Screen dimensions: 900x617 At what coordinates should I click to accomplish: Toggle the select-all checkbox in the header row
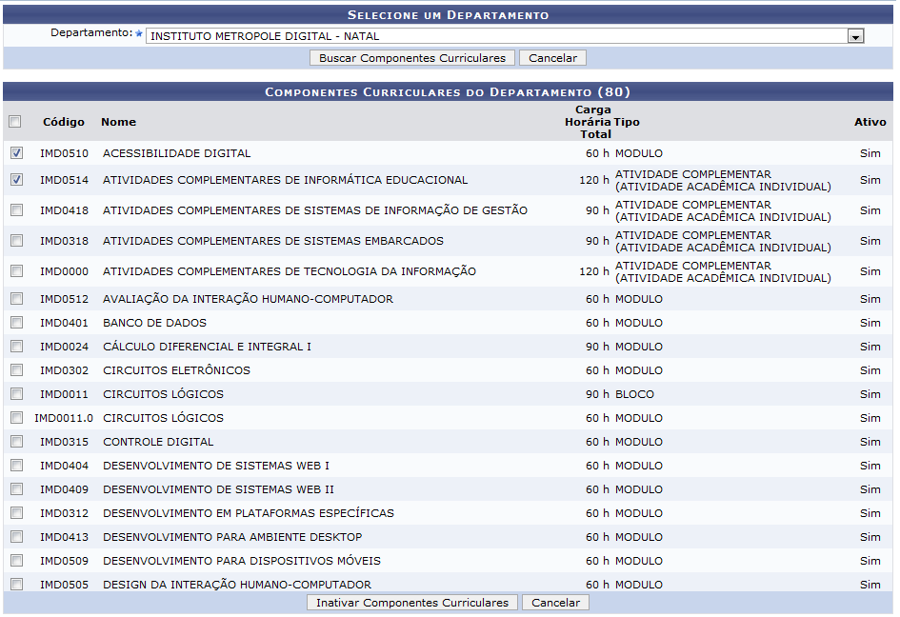click(14, 121)
